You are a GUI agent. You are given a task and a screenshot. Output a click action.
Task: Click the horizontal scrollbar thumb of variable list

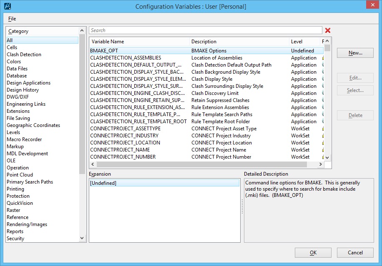202,164
